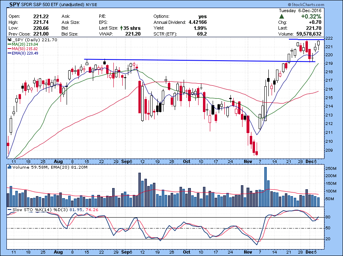Screen dimensions: 343x256
Task: Click the "Prev Close:" label
Action: pyautogui.click(x=19, y=34)
